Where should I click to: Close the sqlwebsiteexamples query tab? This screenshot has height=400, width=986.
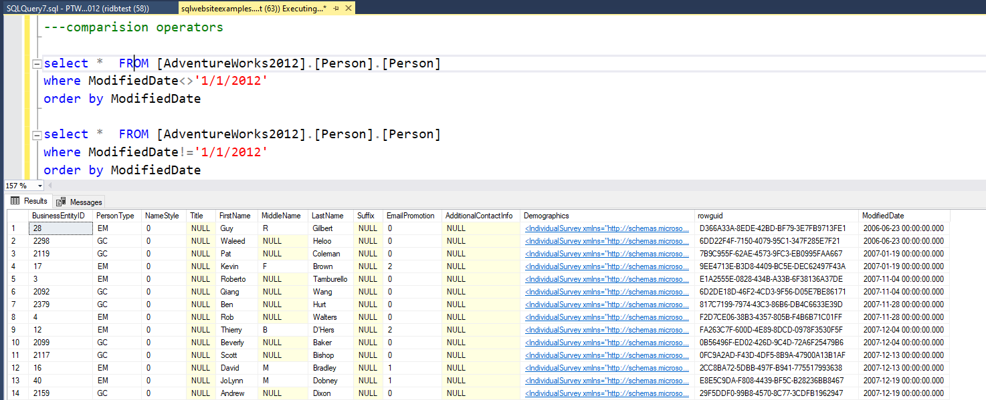point(348,9)
